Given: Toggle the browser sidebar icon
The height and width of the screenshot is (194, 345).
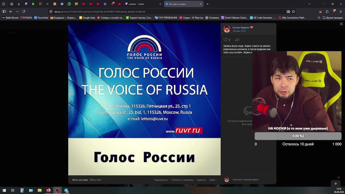Looking at the screenshot, I should pos(4,12).
